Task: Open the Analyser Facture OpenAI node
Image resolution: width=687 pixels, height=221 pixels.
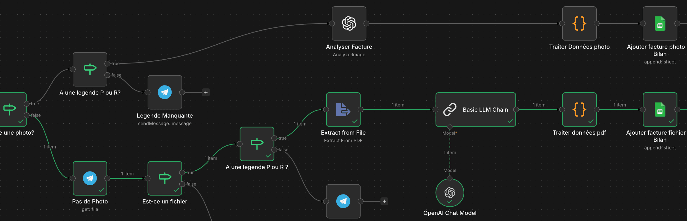Action: (349, 24)
